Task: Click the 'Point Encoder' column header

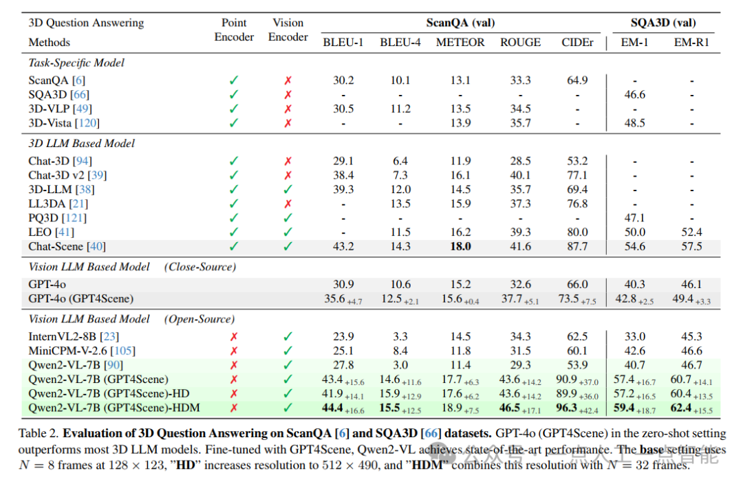Action: (x=234, y=30)
